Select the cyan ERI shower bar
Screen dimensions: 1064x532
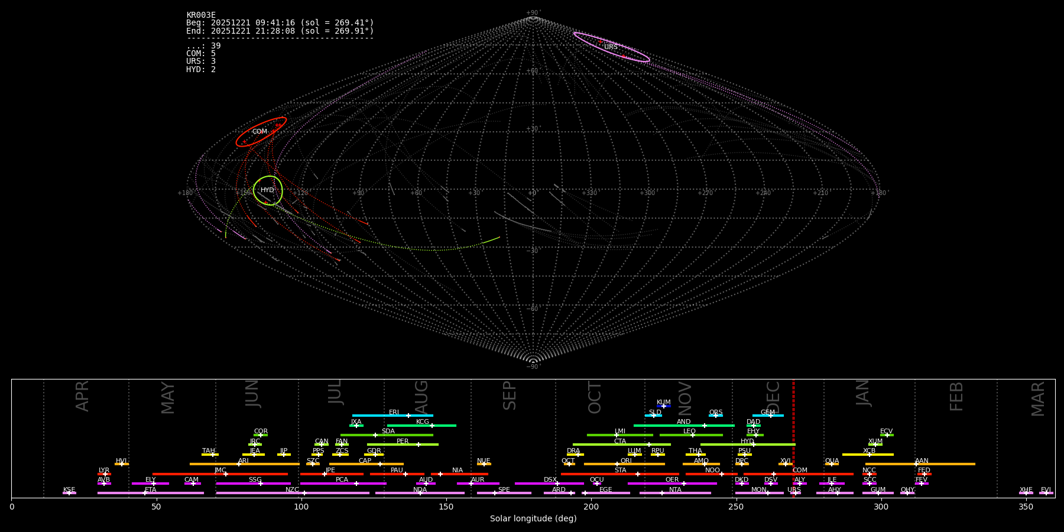[378, 416]
